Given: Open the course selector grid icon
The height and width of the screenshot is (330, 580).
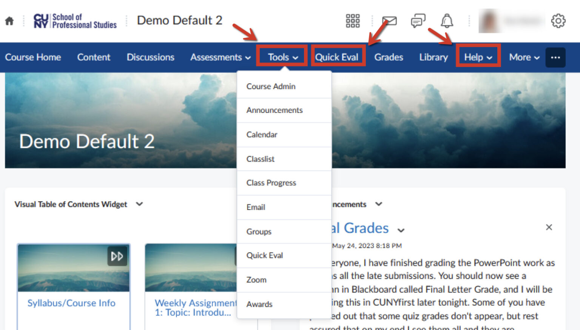Looking at the screenshot, I should click(x=353, y=21).
